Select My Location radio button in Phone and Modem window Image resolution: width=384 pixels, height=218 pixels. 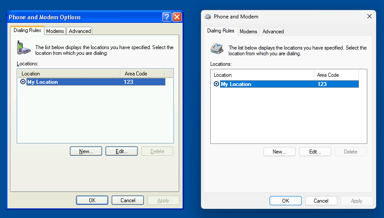tap(216, 84)
